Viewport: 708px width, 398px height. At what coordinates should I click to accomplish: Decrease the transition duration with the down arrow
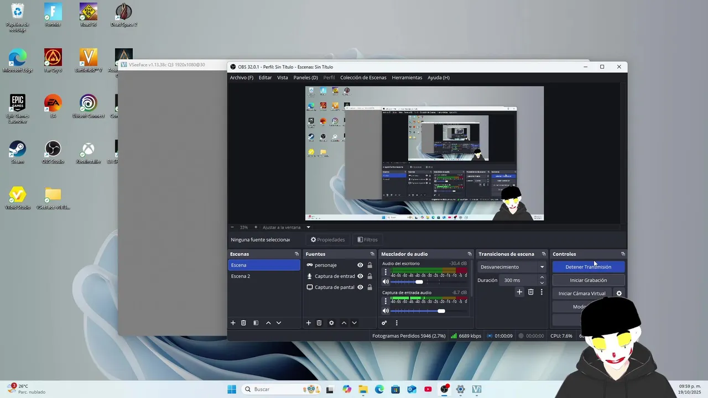542,283
